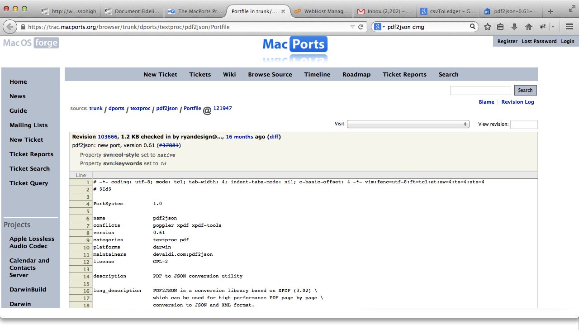
Task: Open Apple Lossless Audio Codec project
Action: pos(32,242)
